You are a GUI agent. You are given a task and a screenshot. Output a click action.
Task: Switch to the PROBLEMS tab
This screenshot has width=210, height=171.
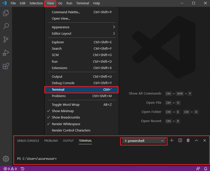pos(51,140)
